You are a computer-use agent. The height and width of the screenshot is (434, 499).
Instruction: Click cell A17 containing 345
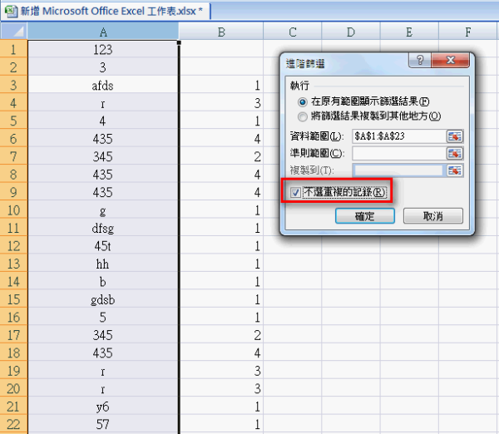pyautogui.click(x=103, y=334)
